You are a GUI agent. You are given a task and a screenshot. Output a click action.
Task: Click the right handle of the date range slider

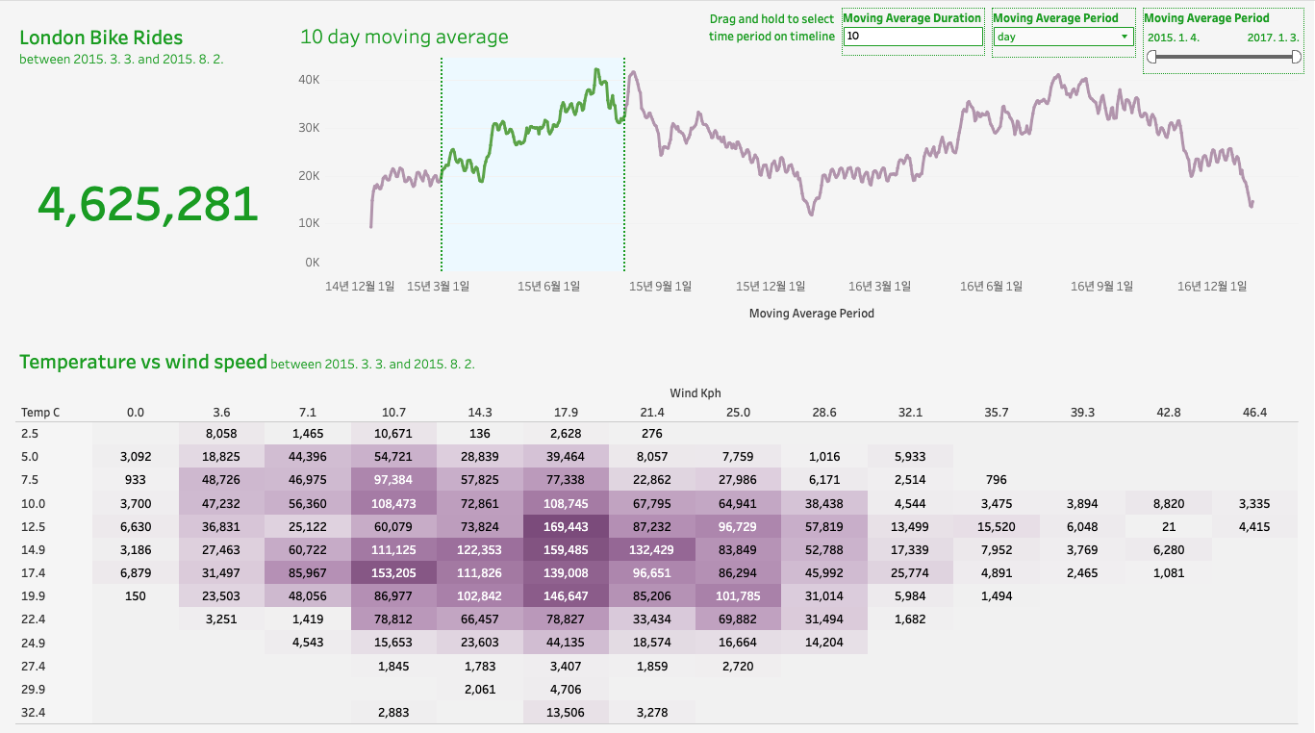coord(1297,57)
